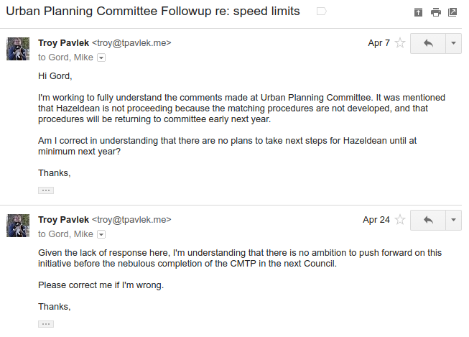Reply to the Apr 7 message
The height and width of the screenshot is (337, 469).
(428, 43)
